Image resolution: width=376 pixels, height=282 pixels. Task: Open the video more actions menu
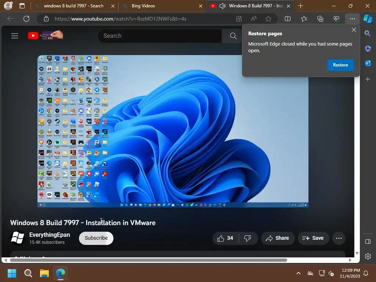(339, 238)
